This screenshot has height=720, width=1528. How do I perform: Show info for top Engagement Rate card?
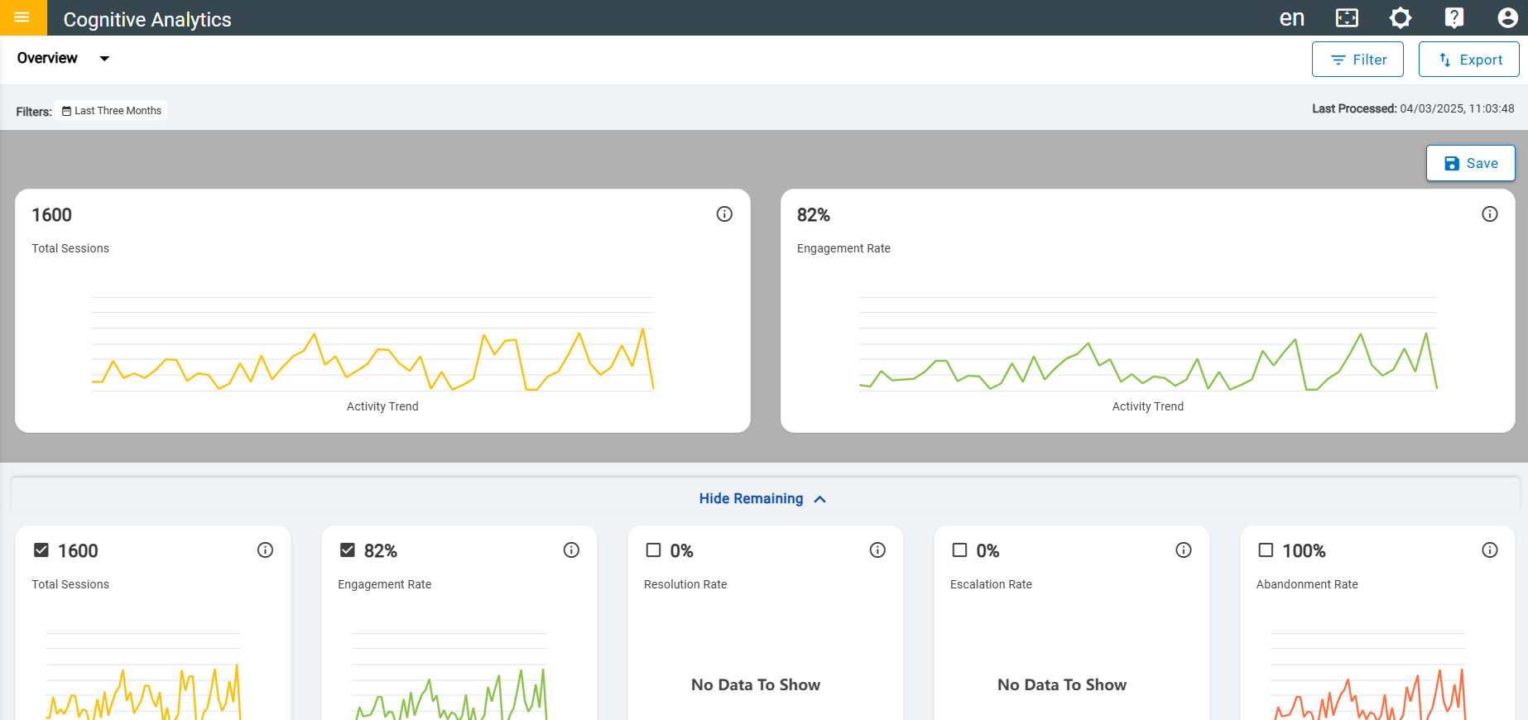click(x=1489, y=214)
